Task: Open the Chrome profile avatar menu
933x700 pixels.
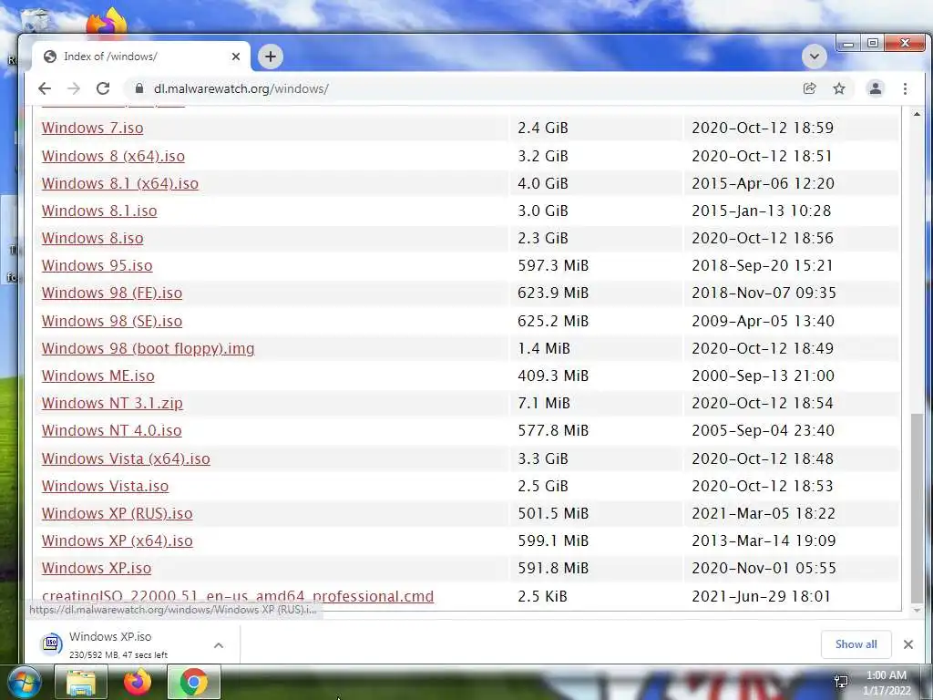Action: (x=876, y=88)
